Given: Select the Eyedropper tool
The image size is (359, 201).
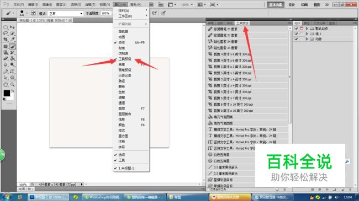Looking at the screenshot, I should [12, 40].
